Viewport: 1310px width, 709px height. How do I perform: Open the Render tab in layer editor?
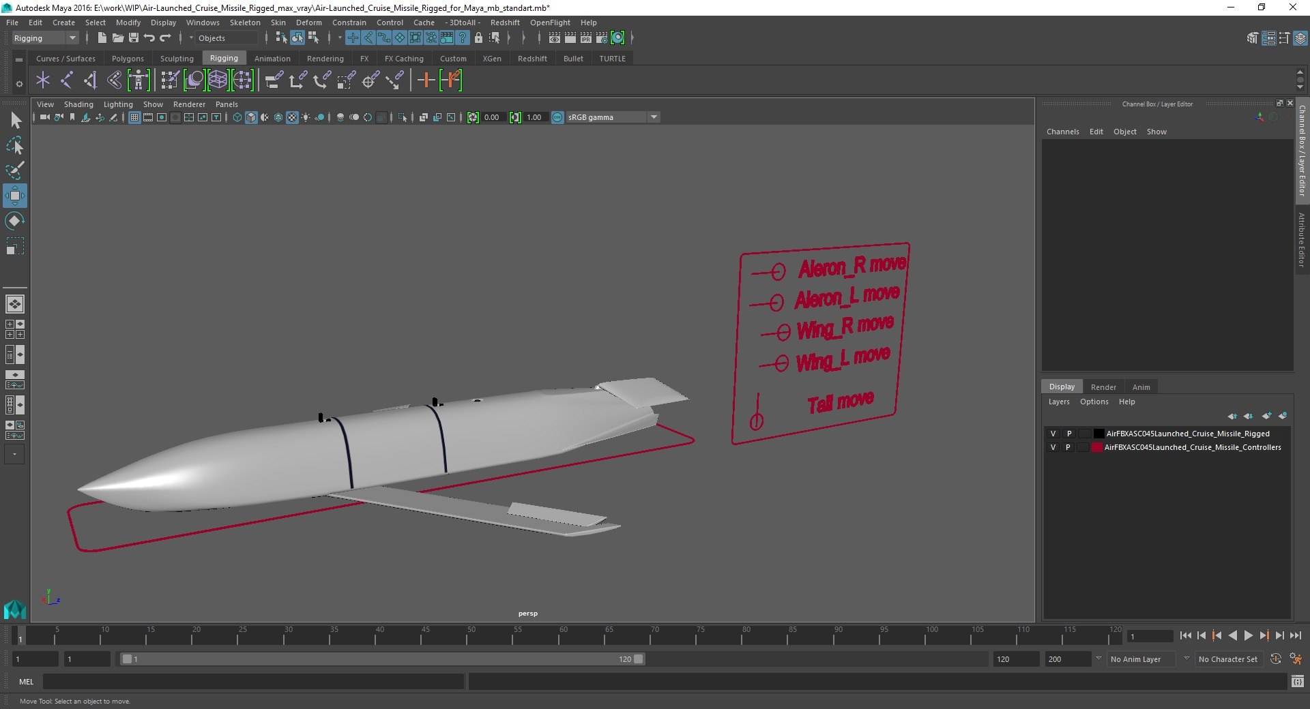pyautogui.click(x=1103, y=387)
